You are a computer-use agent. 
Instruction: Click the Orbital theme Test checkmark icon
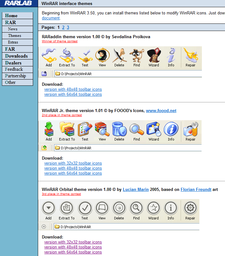click(x=85, y=208)
